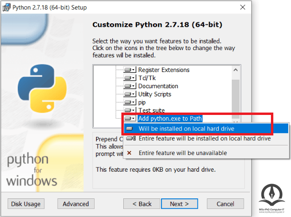Open the pip feature drive icon dropdown

point(129,102)
